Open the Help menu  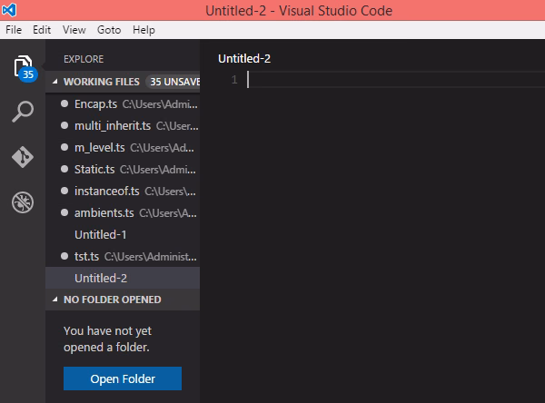(x=144, y=30)
